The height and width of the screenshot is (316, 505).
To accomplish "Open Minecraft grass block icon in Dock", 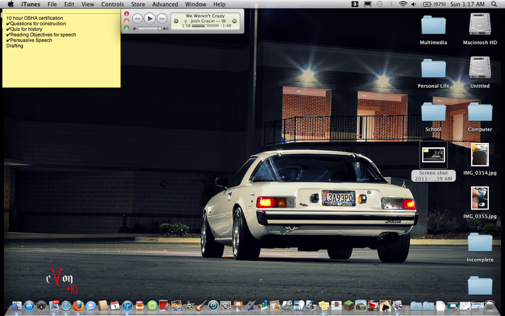I will pyautogui.click(x=349, y=306).
